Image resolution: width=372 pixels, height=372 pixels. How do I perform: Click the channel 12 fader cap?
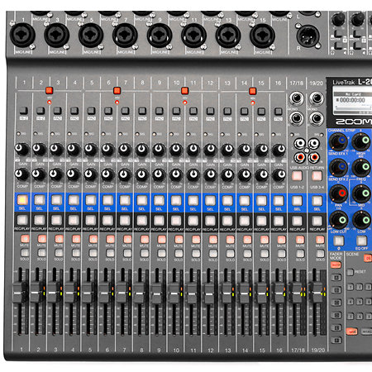pos(208,293)
